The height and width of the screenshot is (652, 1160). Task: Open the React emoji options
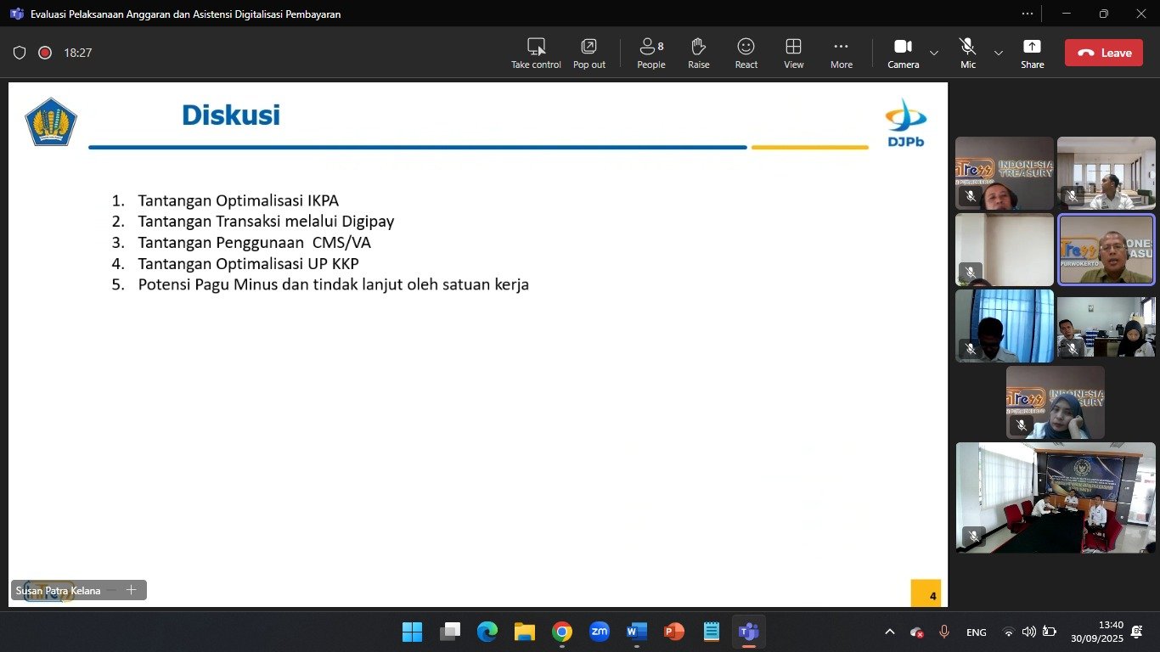(746, 47)
